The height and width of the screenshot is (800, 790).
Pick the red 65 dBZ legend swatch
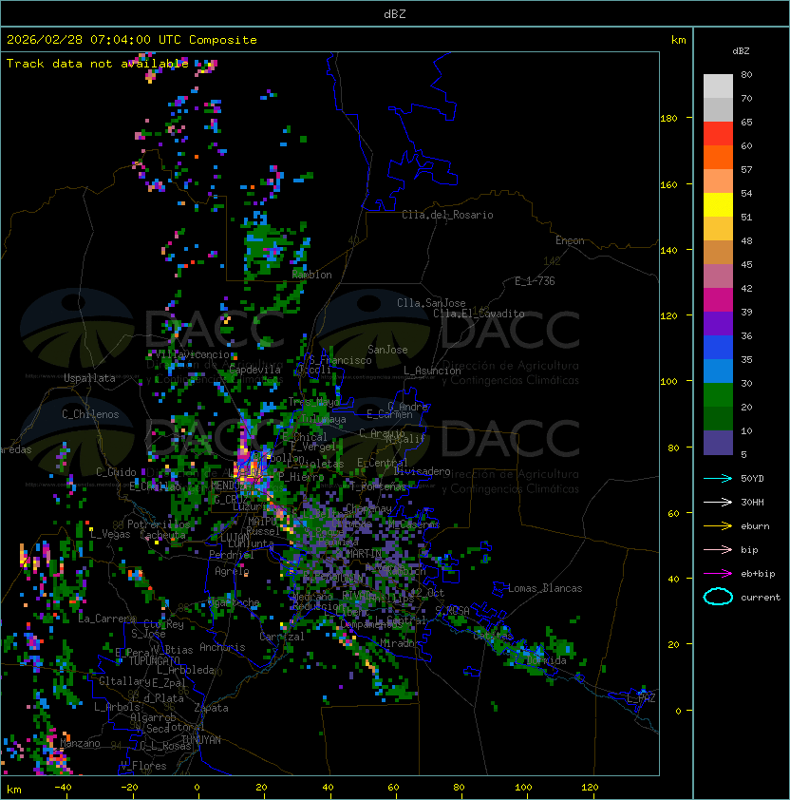(x=718, y=134)
